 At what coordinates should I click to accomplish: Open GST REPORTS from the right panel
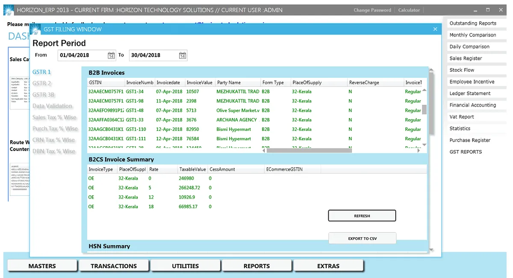pos(466,151)
